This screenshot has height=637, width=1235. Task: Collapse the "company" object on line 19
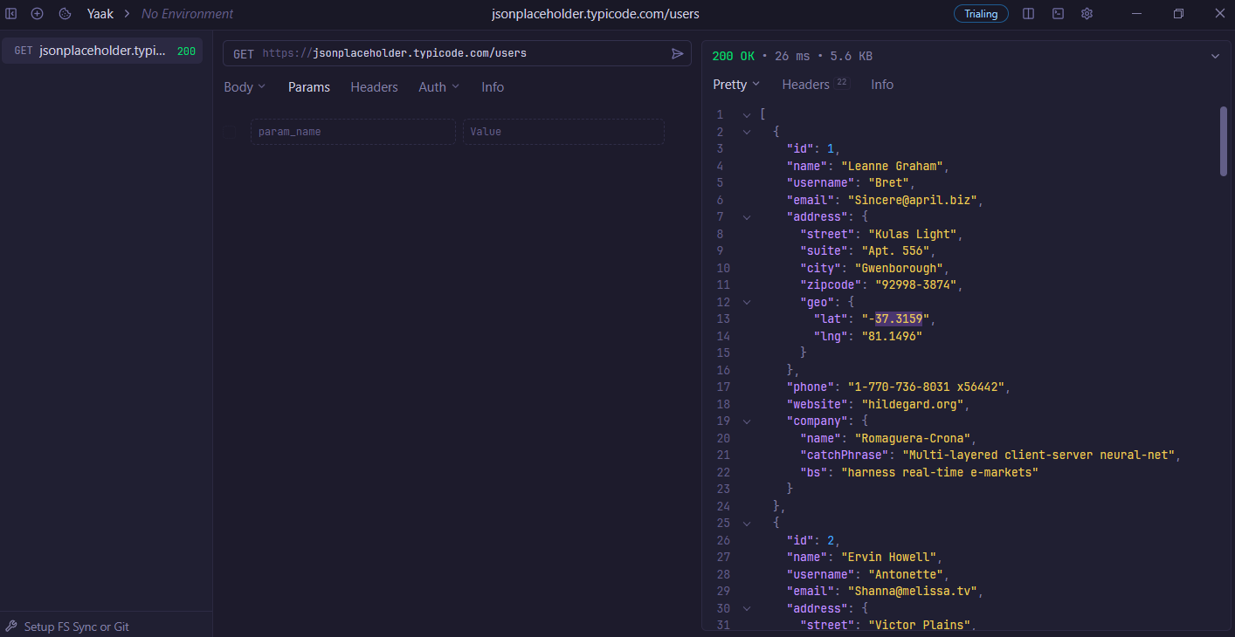(747, 421)
